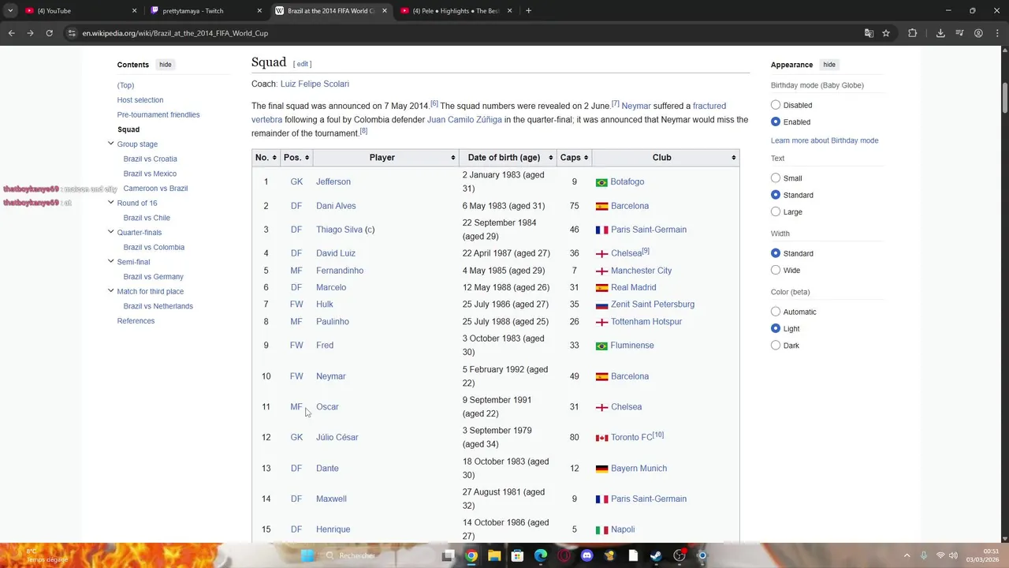Set text size to Small
The image size is (1009, 568).
pyautogui.click(x=776, y=178)
